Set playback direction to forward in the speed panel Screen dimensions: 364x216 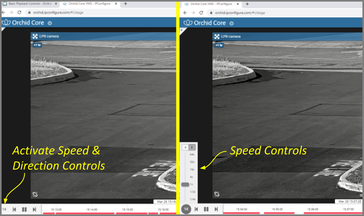(x=192, y=147)
